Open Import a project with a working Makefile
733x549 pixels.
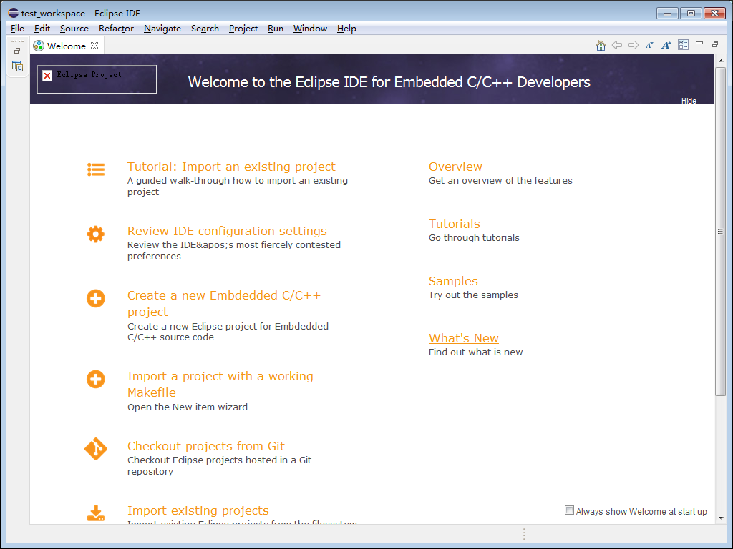pos(220,384)
